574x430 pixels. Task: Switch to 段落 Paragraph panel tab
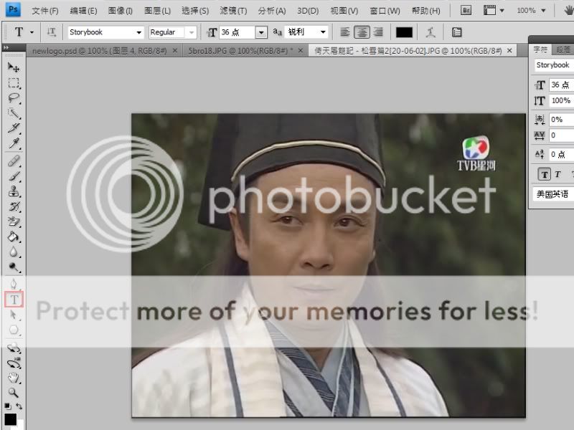563,50
